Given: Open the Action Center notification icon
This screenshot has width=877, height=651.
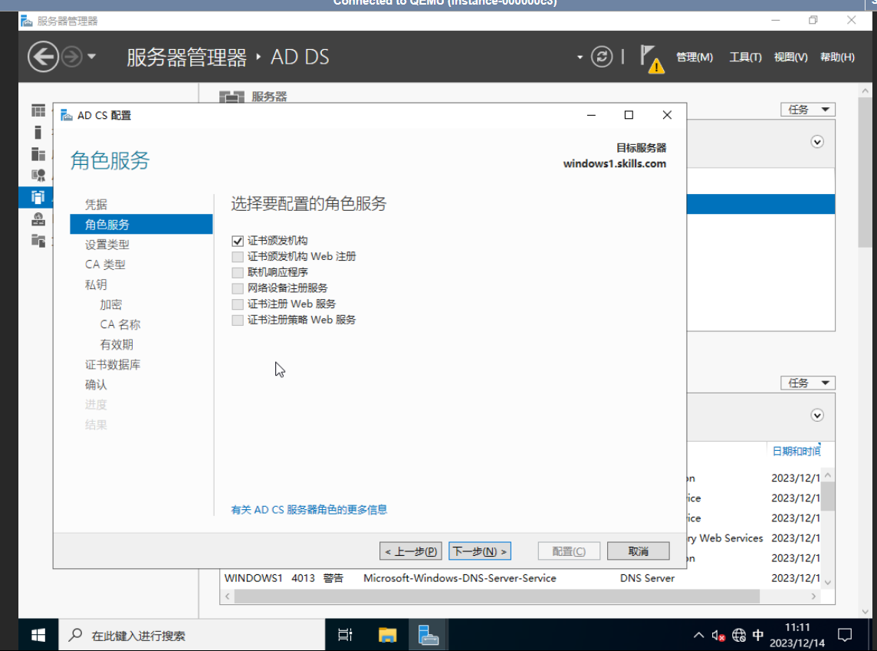Looking at the screenshot, I should pos(845,635).
